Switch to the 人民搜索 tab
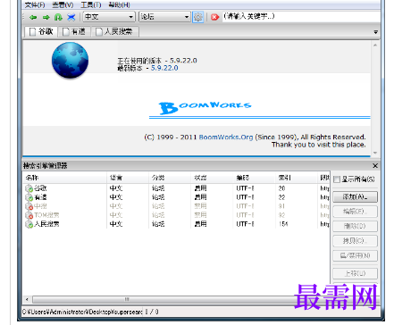The image size is (394, 325). 115,32
